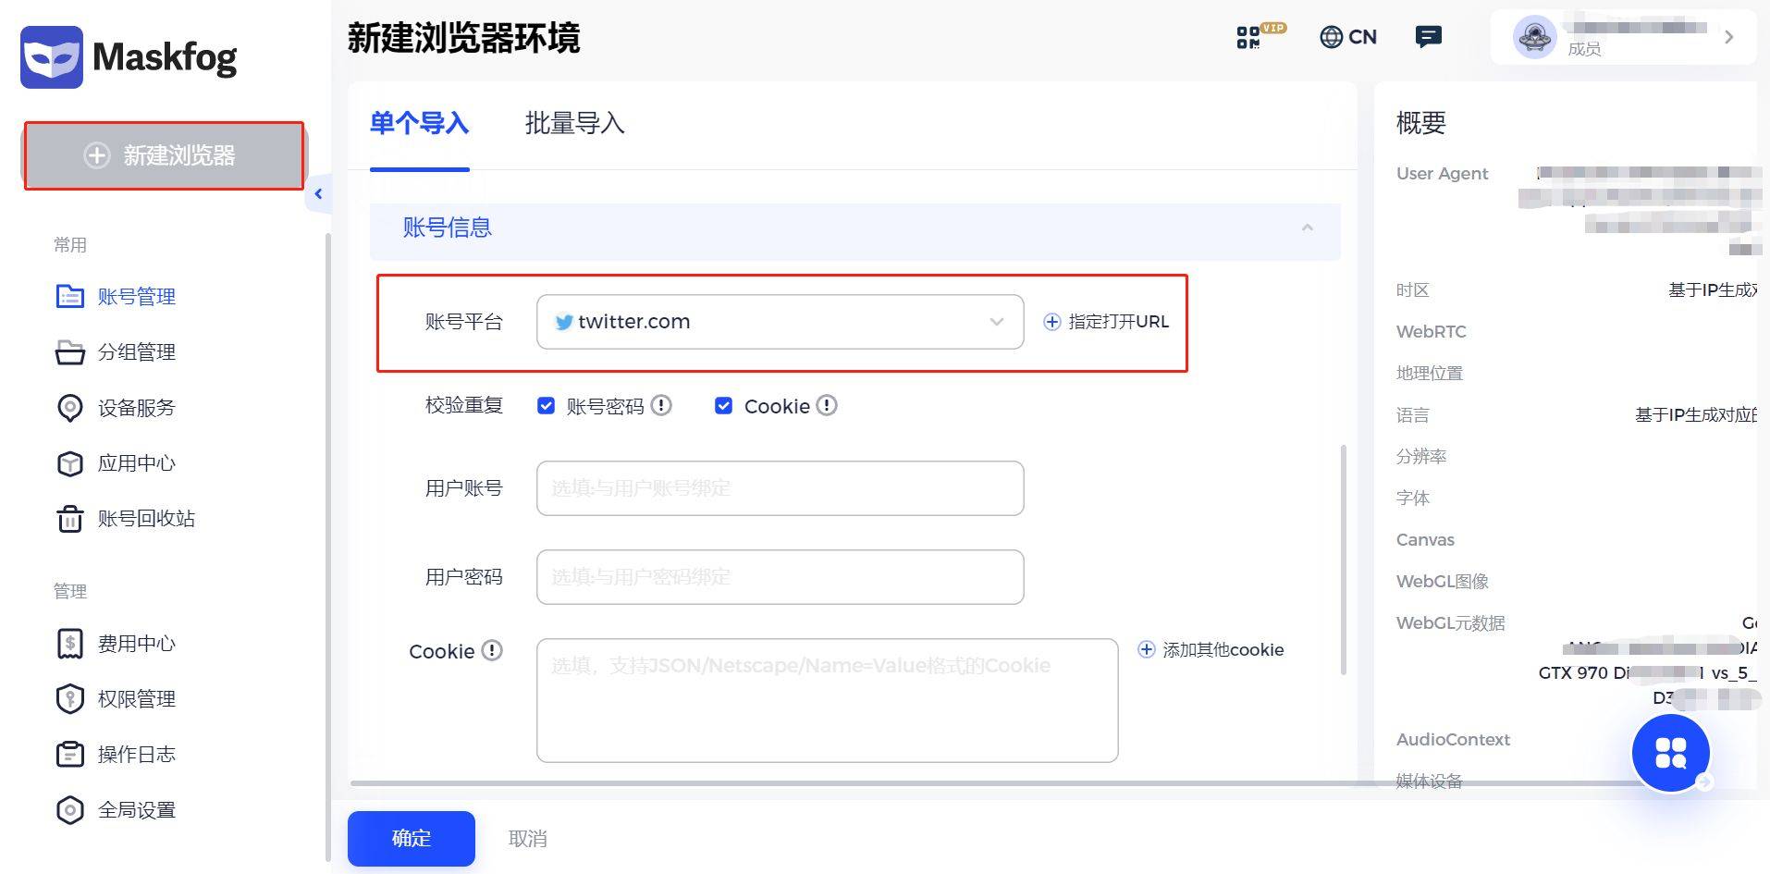Click inside the 用户账号 input field
The width and height of the screenshot is (1770, 874).
[x=780, y=487]
